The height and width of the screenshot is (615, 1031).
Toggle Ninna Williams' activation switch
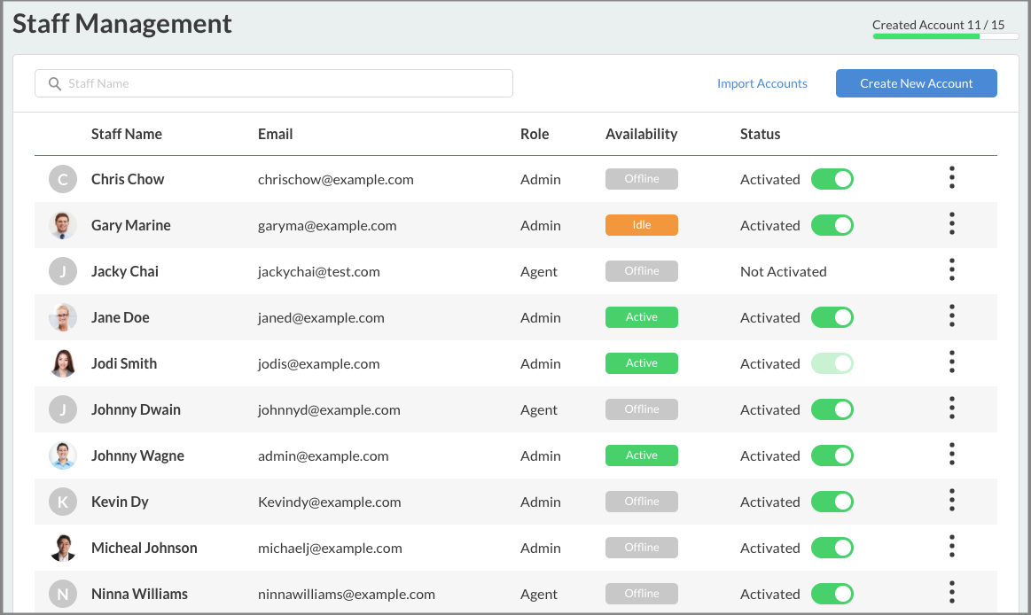coord(832,594)
